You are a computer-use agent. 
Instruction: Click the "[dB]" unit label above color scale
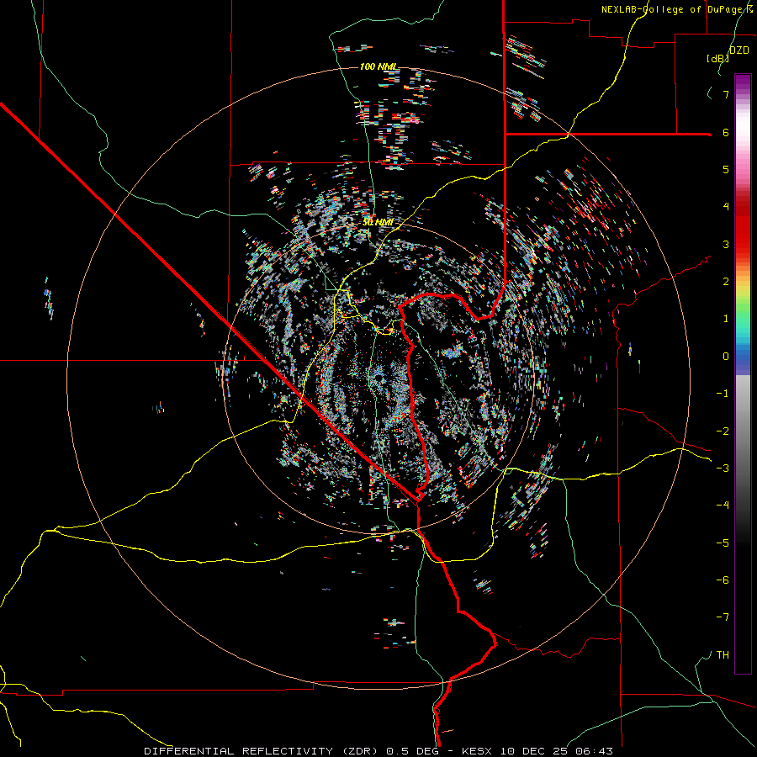point(717,58)
